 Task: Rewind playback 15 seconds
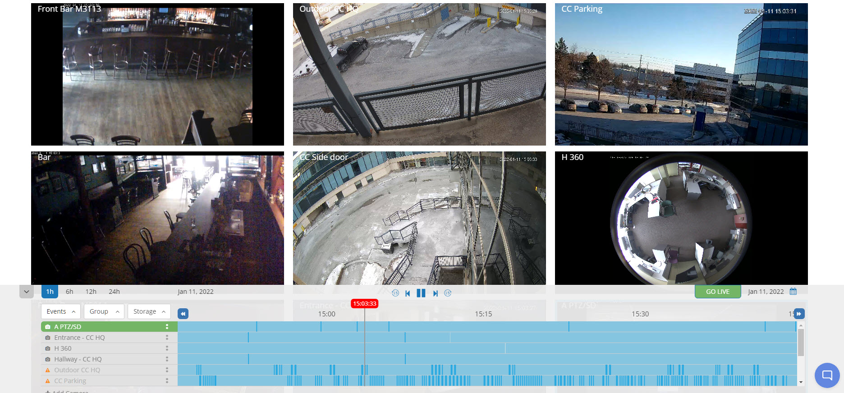coord(395,293)
